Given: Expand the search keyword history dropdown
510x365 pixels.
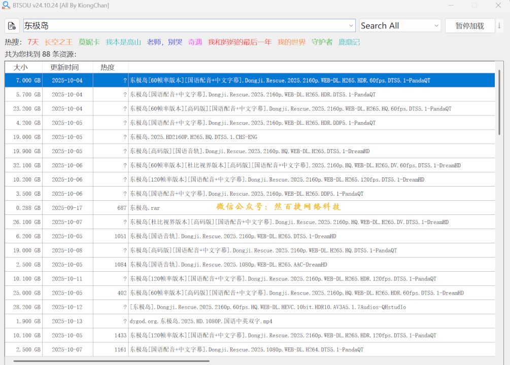Looking at the screenshot, I should [x=351, y=26].
